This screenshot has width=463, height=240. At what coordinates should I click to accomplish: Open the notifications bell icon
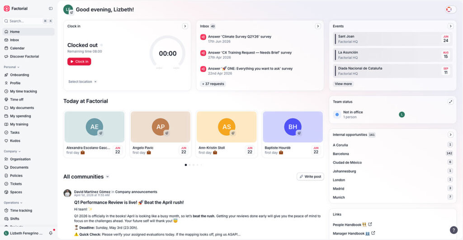point(51,233)
